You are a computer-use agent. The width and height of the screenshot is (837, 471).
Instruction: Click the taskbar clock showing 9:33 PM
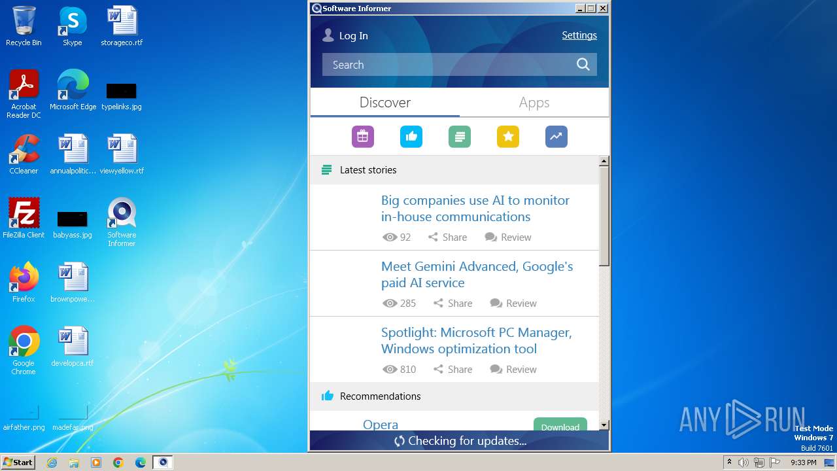point(803,462)
